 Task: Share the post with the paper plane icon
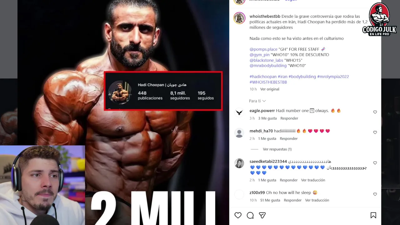[262, 215]
